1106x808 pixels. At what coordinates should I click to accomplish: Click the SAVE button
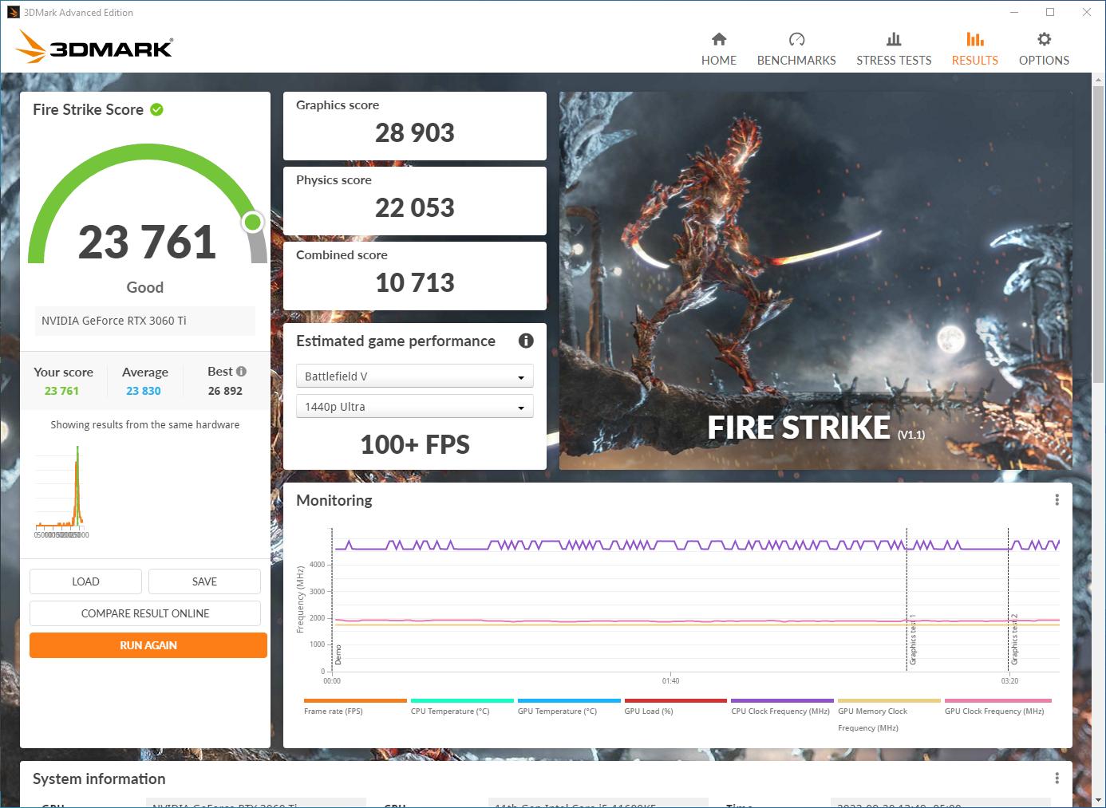coord(204,581)
